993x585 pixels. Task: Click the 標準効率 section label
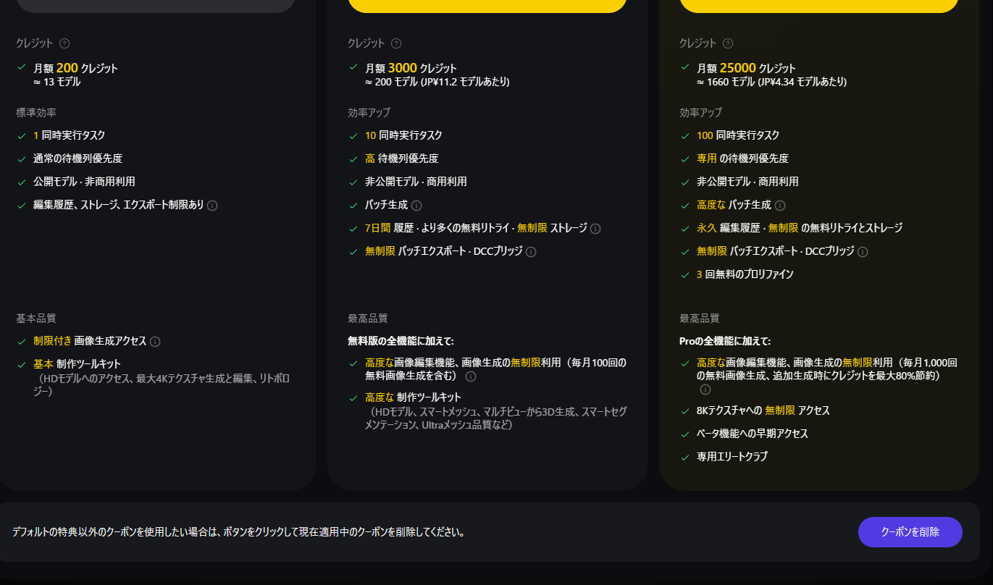click(x=36, y=113)
